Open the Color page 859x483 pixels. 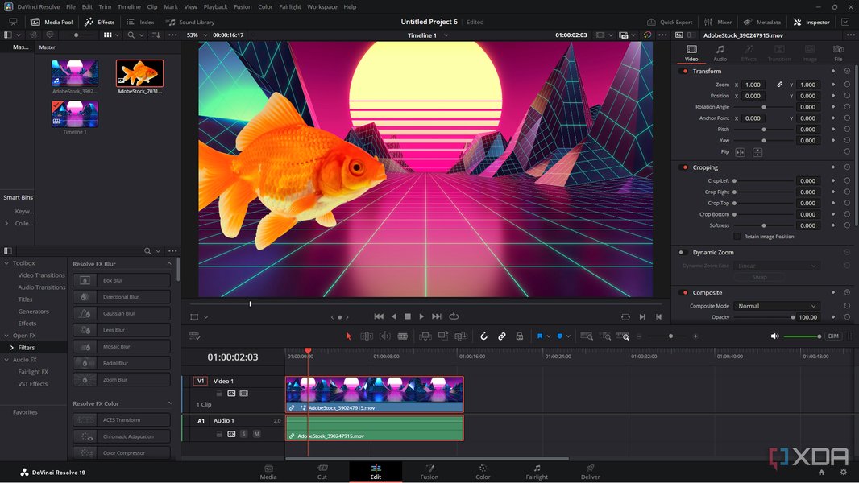483,472
